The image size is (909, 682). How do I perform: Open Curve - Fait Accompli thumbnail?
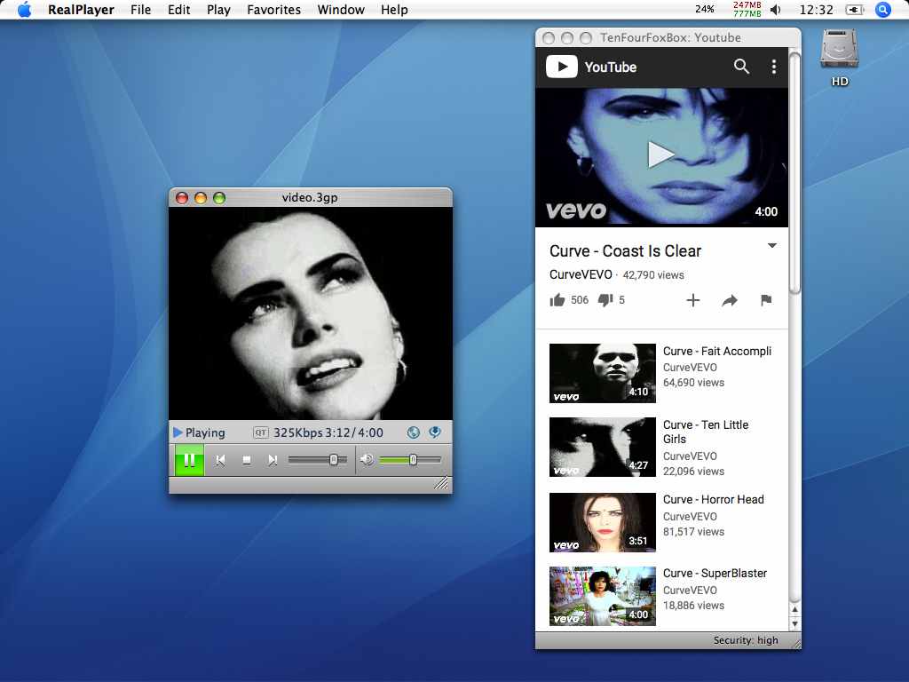click(x=603, y=374)
